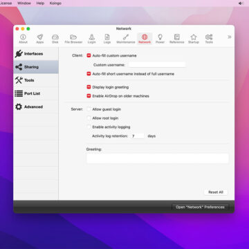This screenshot has height=249, width=249.
Task: Minimize the window with the yellow button
Action: tap(23, 29)
